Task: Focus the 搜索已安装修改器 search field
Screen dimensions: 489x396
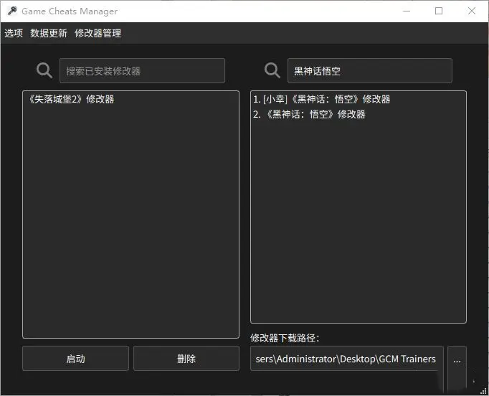Action: click(x=142, y=71)
